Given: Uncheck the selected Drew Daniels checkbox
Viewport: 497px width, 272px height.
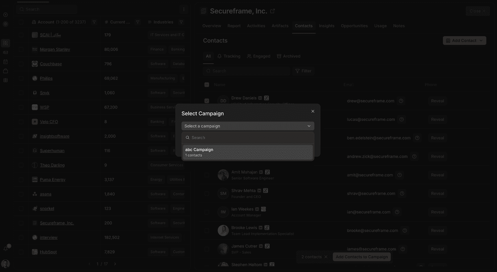Looking at the screenshot, I should point(207,100).
